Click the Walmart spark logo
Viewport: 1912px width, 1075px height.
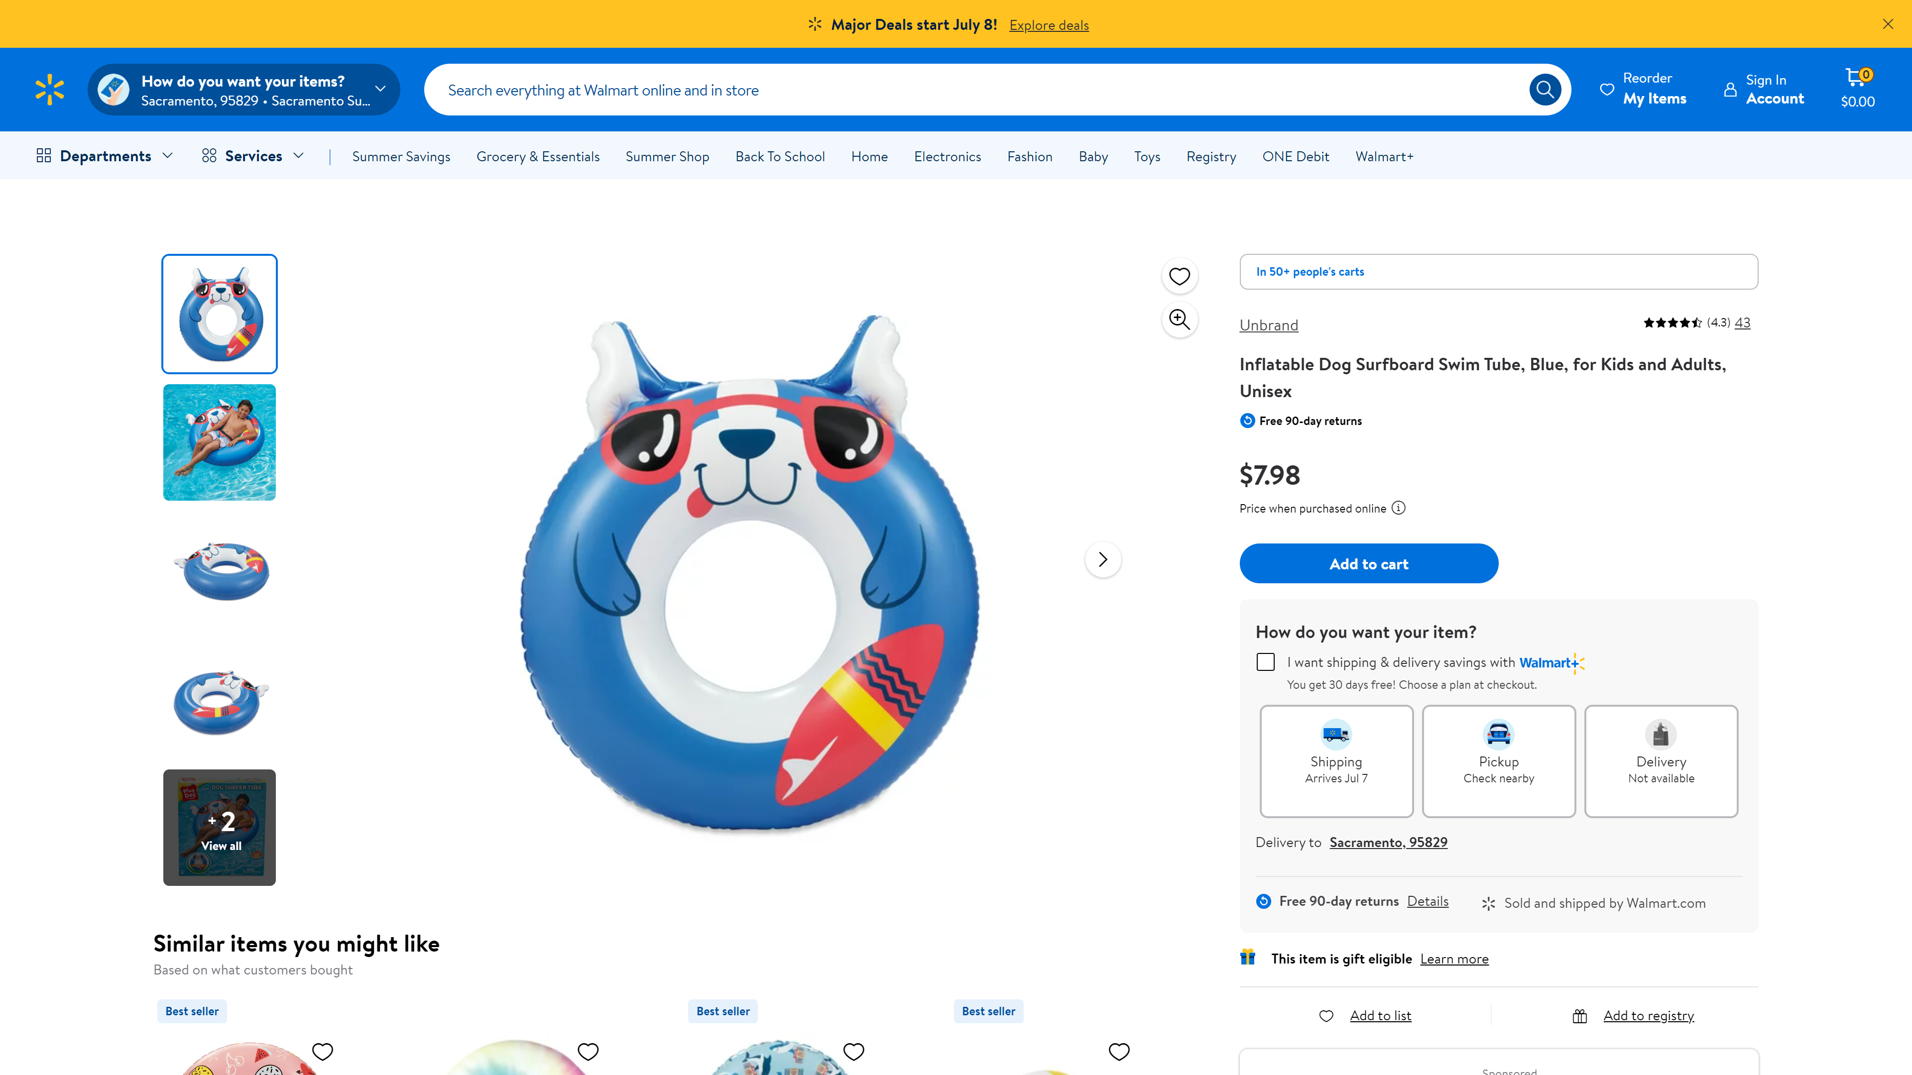point(50,90)
